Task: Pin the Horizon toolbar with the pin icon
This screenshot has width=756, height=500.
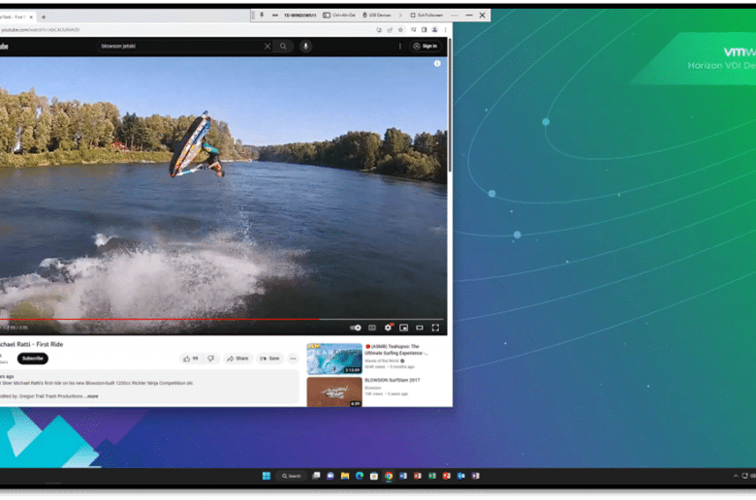Action: (x=262, y=15)
